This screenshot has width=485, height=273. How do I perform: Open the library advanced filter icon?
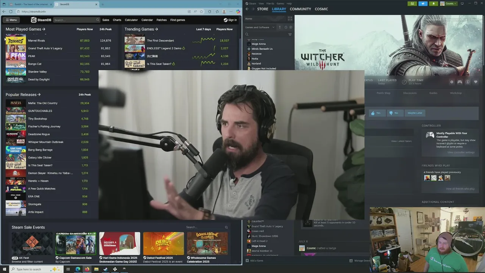coord(290,35)
